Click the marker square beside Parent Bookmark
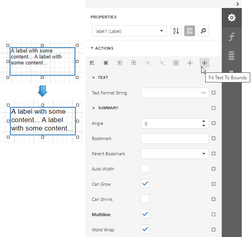The height and width of the screenshot is (237, 251). point(213,154)
